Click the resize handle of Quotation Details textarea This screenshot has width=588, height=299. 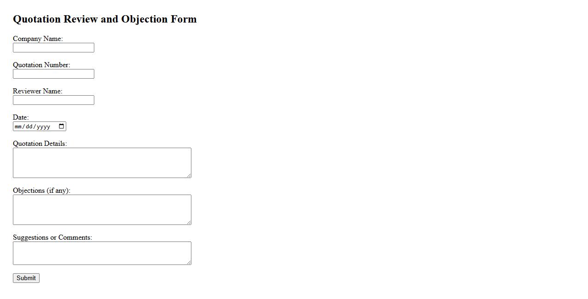(189, 175)
